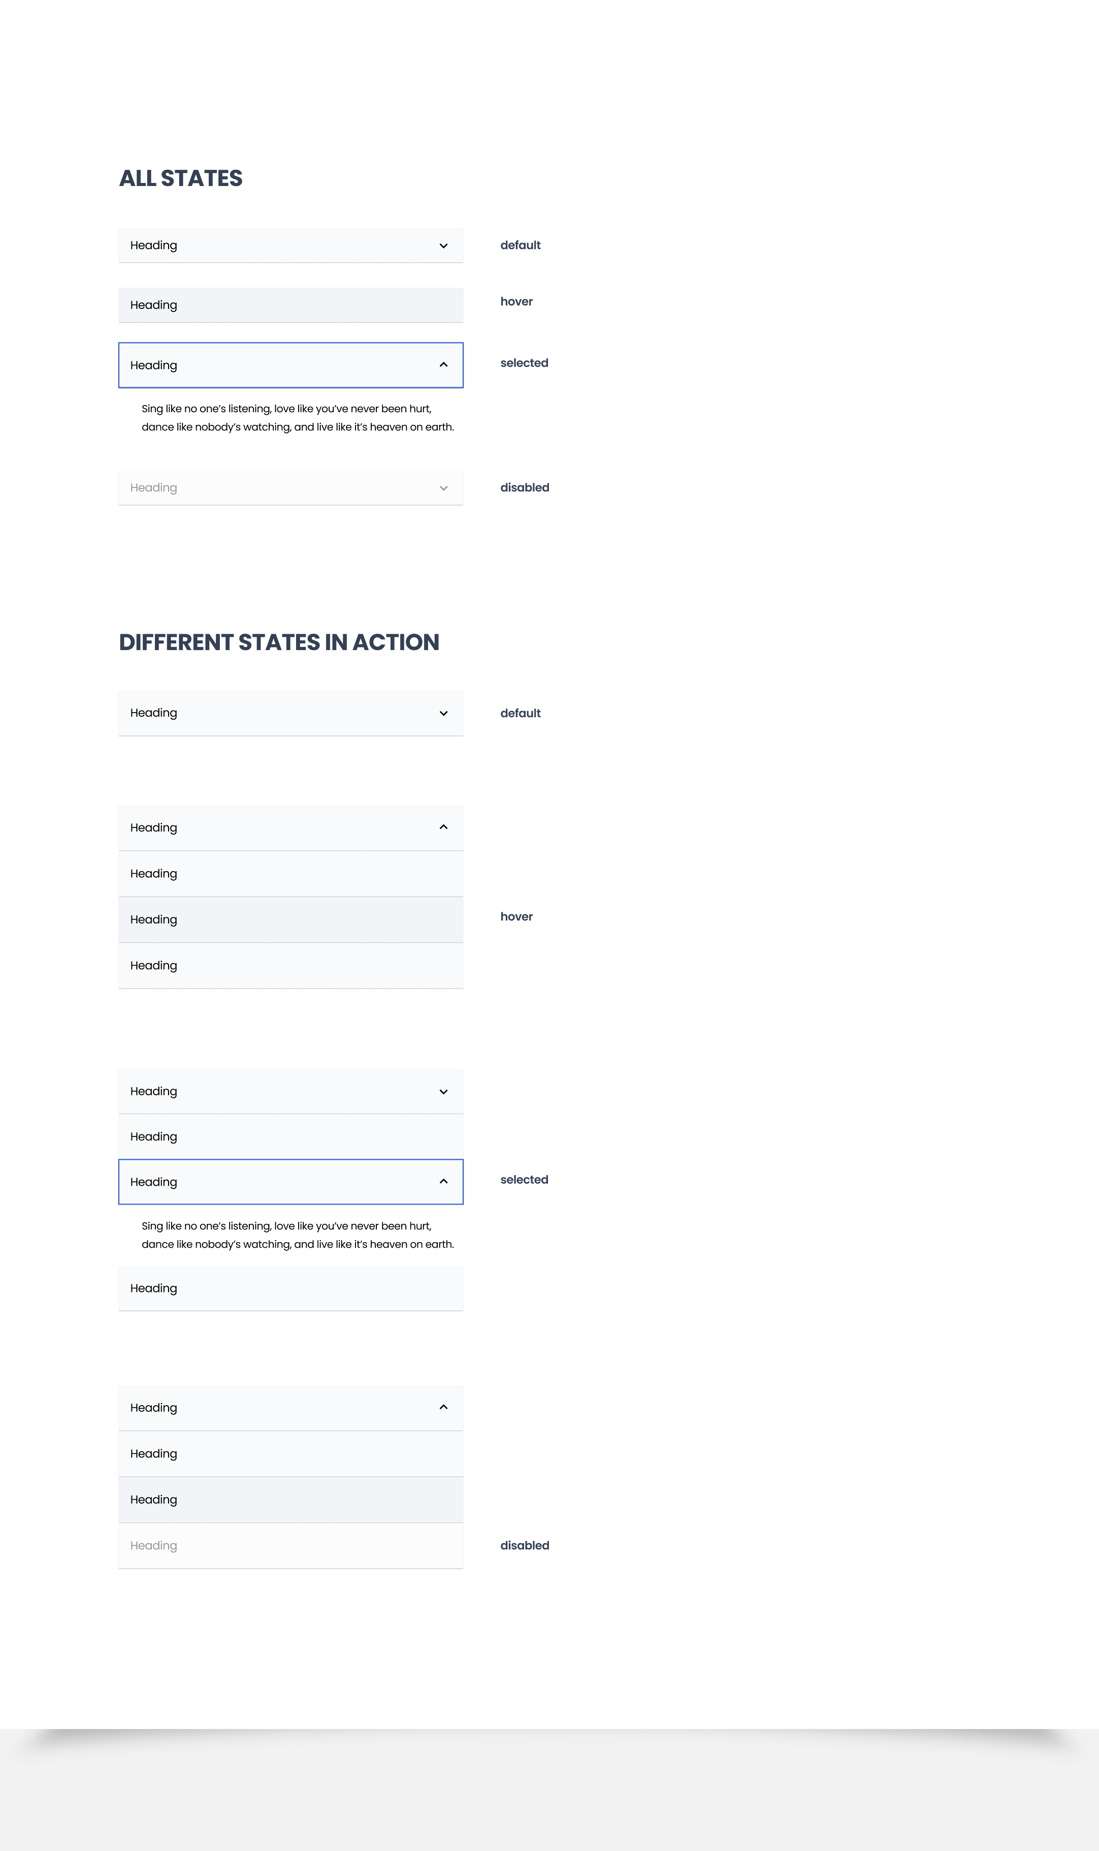Select the hover-state Heading row under ALL STATES
The image size is (1099, 1851).
290,305
